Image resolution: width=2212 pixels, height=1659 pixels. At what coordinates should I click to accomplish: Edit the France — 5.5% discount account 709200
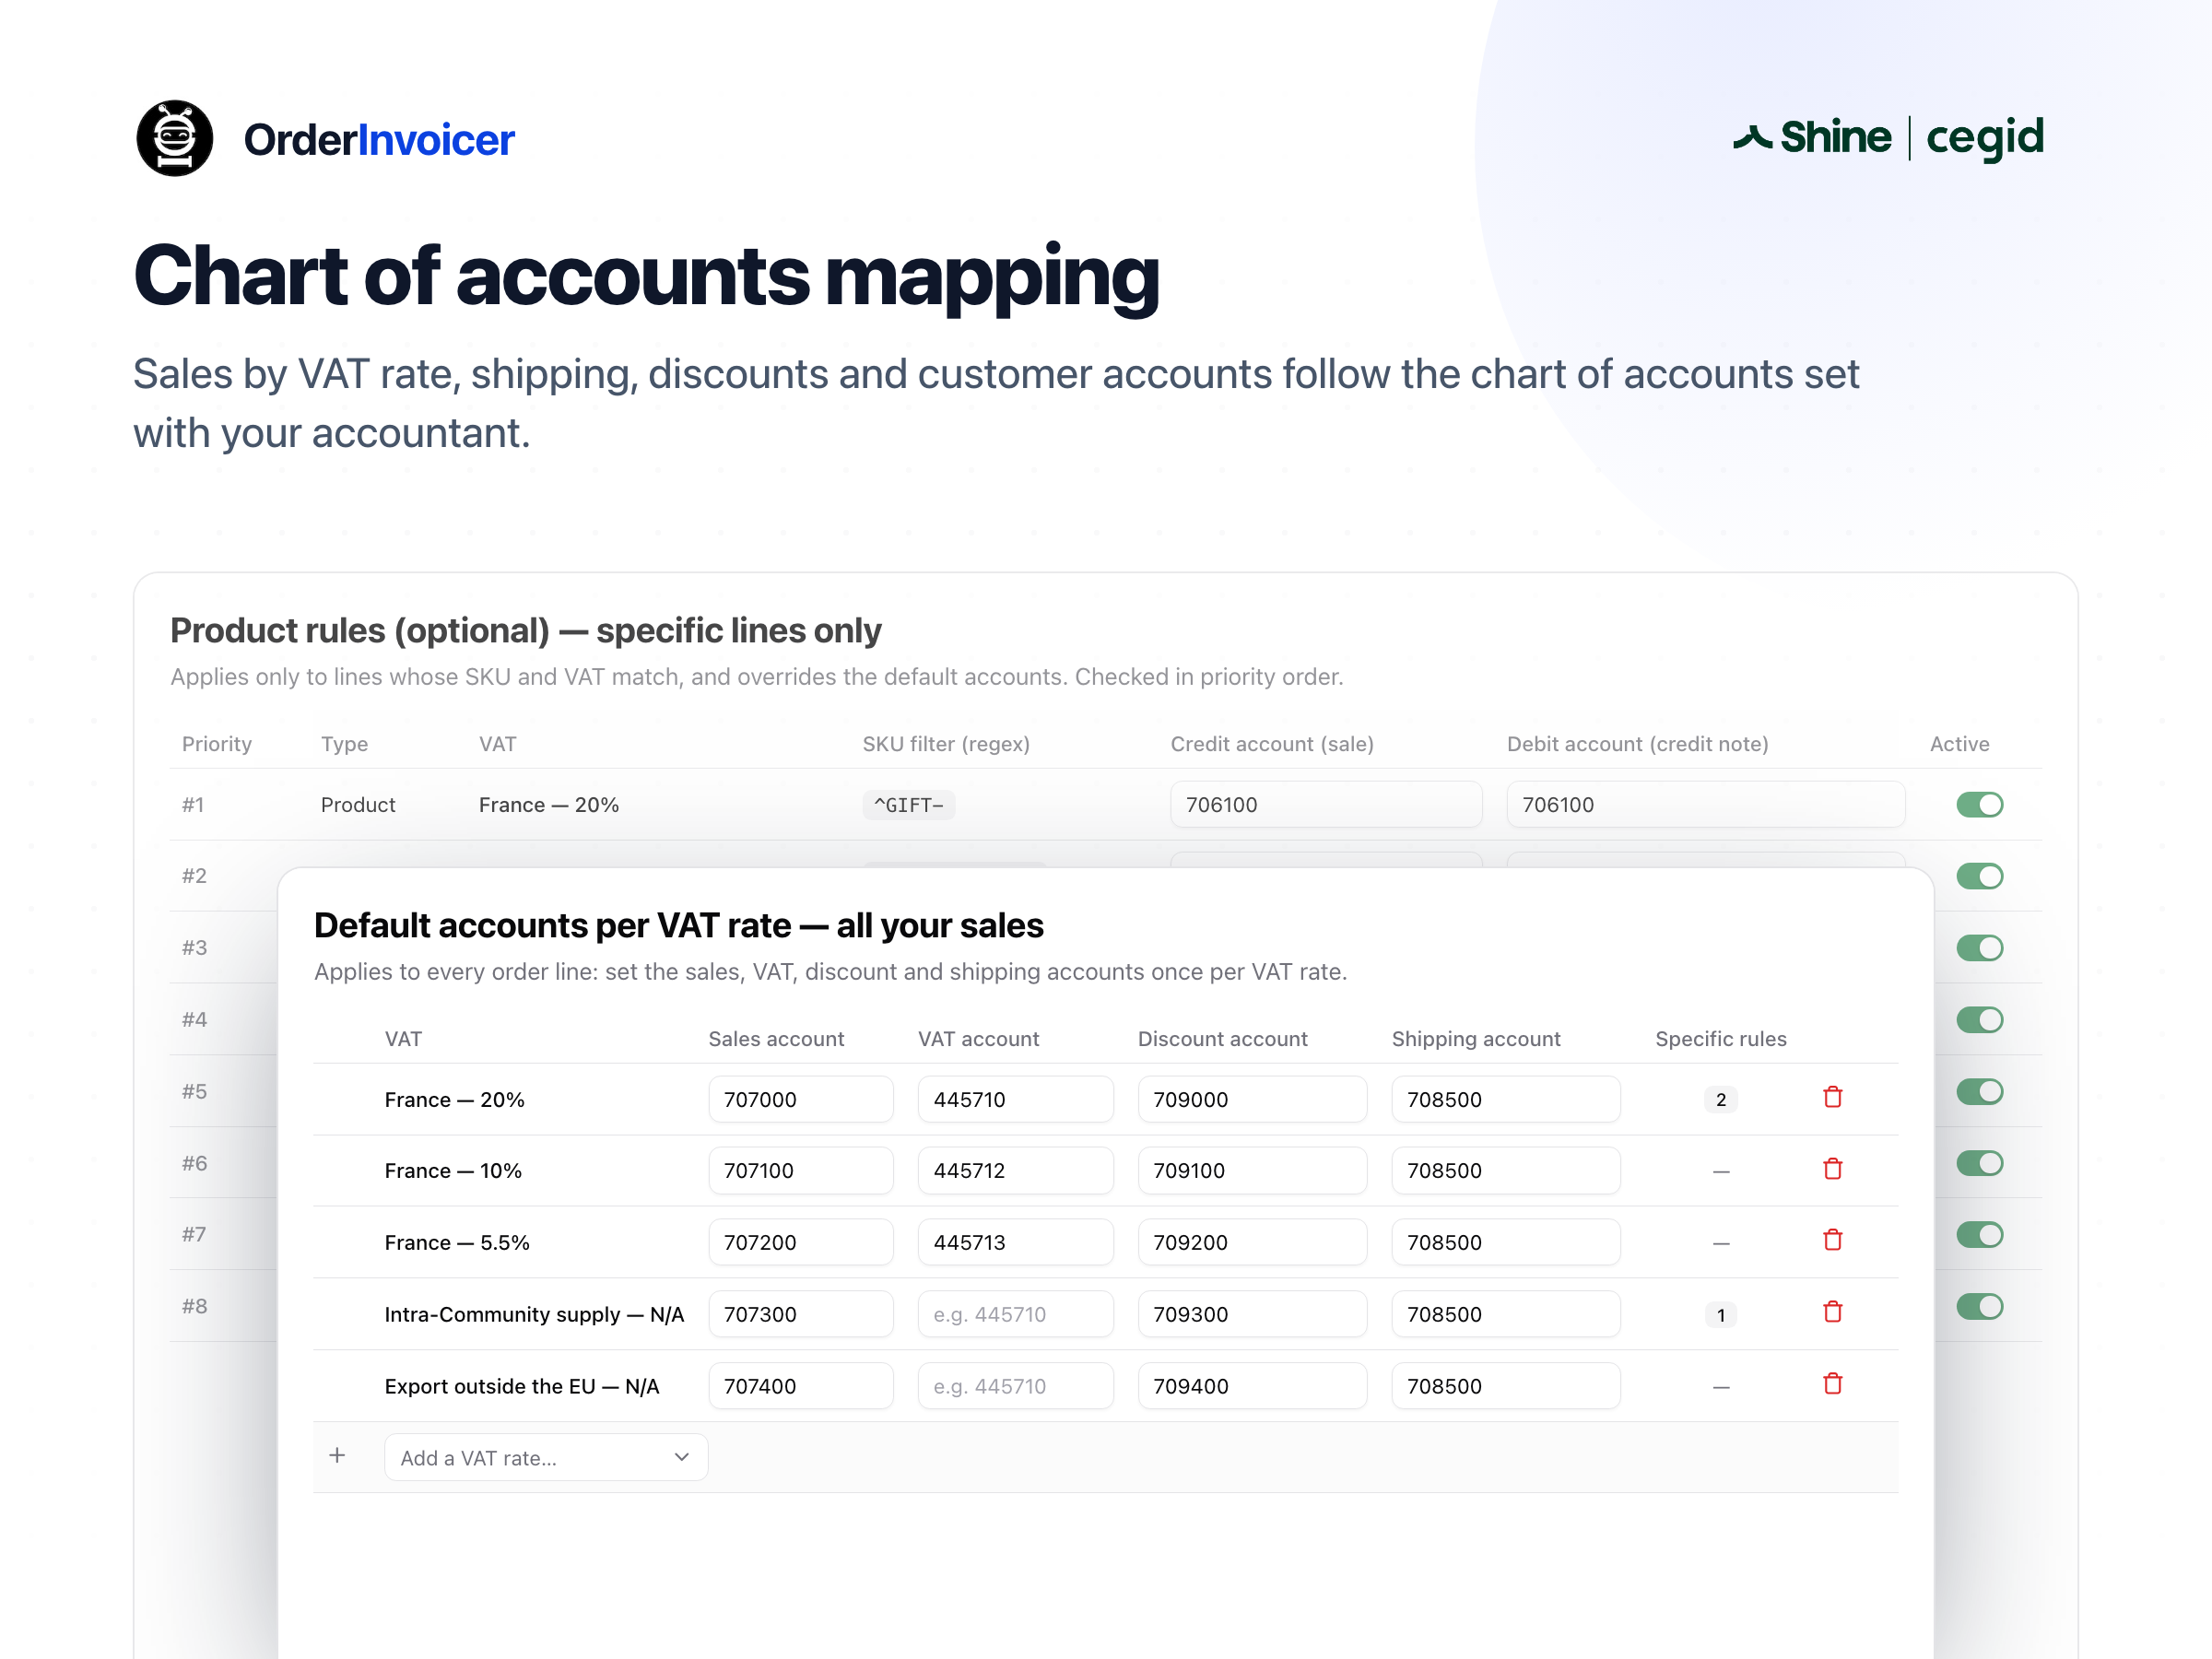pyautogui.click(x=1252, y=1243)
